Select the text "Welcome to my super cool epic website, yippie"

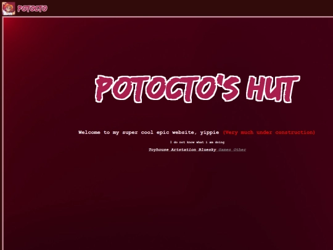[149, 133]
